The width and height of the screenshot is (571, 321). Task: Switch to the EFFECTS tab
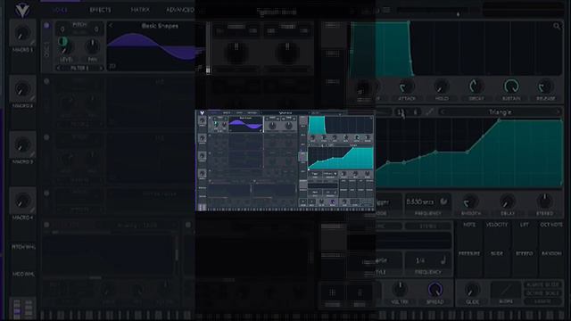100,10
